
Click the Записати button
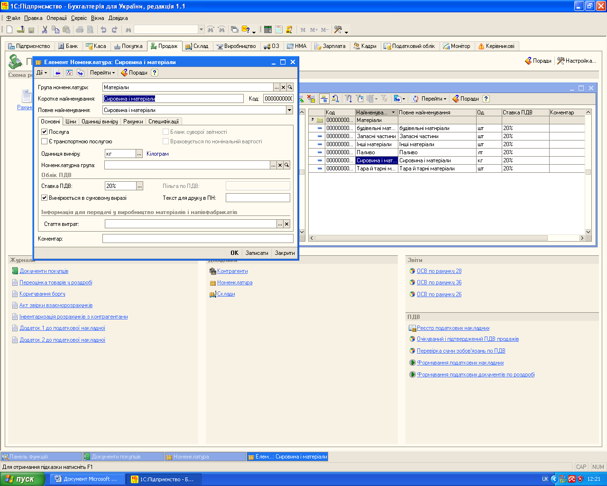click(257, 253)
